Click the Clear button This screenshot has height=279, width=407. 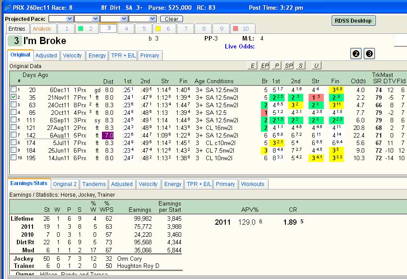[171, 19]
